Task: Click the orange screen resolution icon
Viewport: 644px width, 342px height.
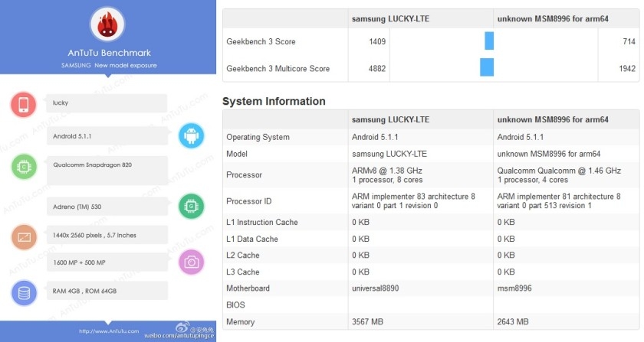Action: tap(24, 237)
